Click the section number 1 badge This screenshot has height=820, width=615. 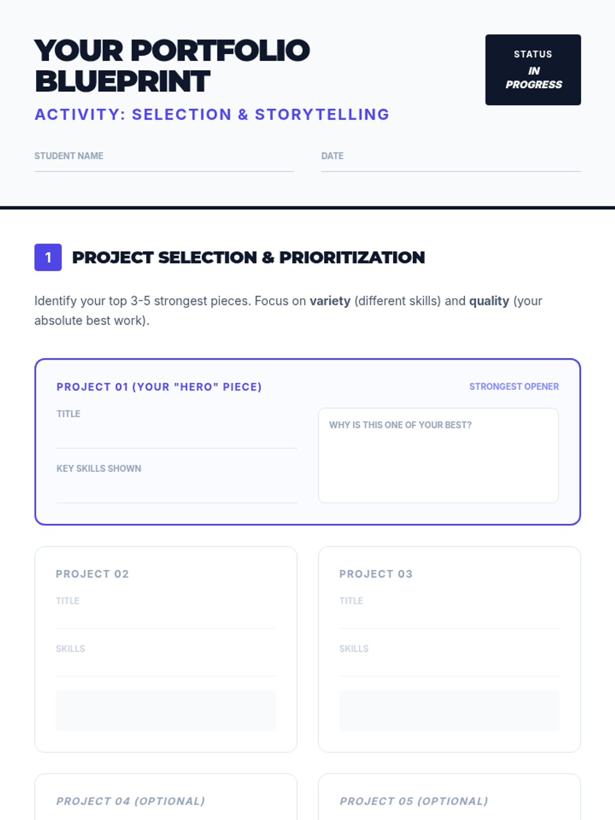tap(48, 257)
